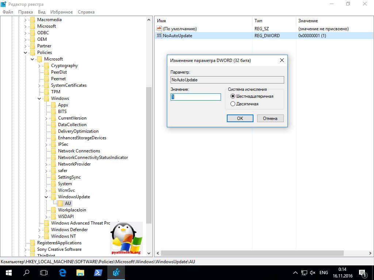Select the DataCollection folder icon
The width and height of the screenshot is (374, 280).
pos(54,125)
